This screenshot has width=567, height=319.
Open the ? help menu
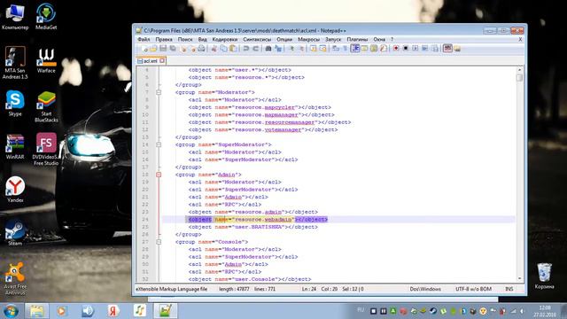pyautogui.click(x=392, y=39)
